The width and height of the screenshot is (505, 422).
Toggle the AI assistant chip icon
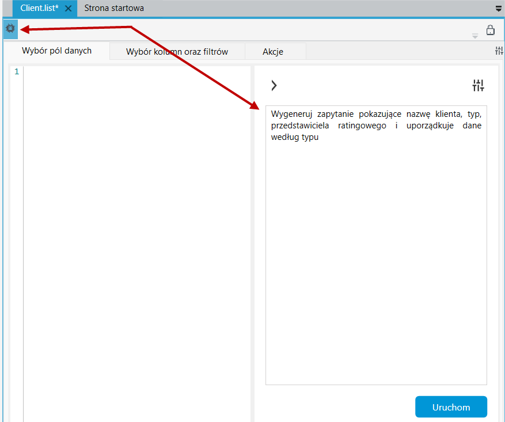coord(10,29)
